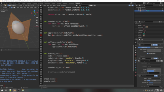164x92 pixels.
Task: Open text file from folder icon in text editor
Action: click(91, 5)
